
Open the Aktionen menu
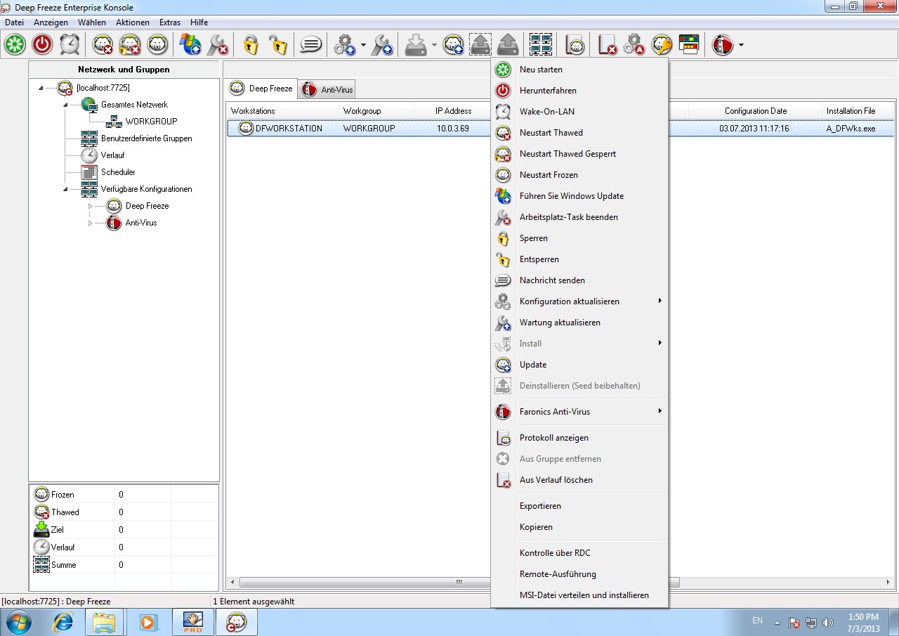point(132,22)
